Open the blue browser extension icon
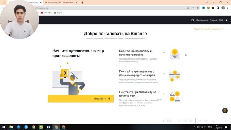The width and height of the screenshot is (231, 130). tap(204, 8)
